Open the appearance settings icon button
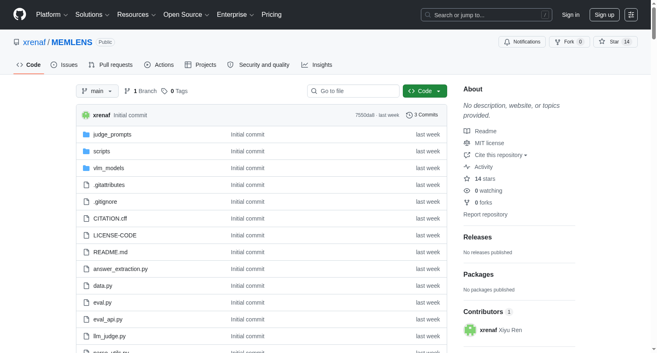Viewport: 657px width, 353px height. (631, 15)
